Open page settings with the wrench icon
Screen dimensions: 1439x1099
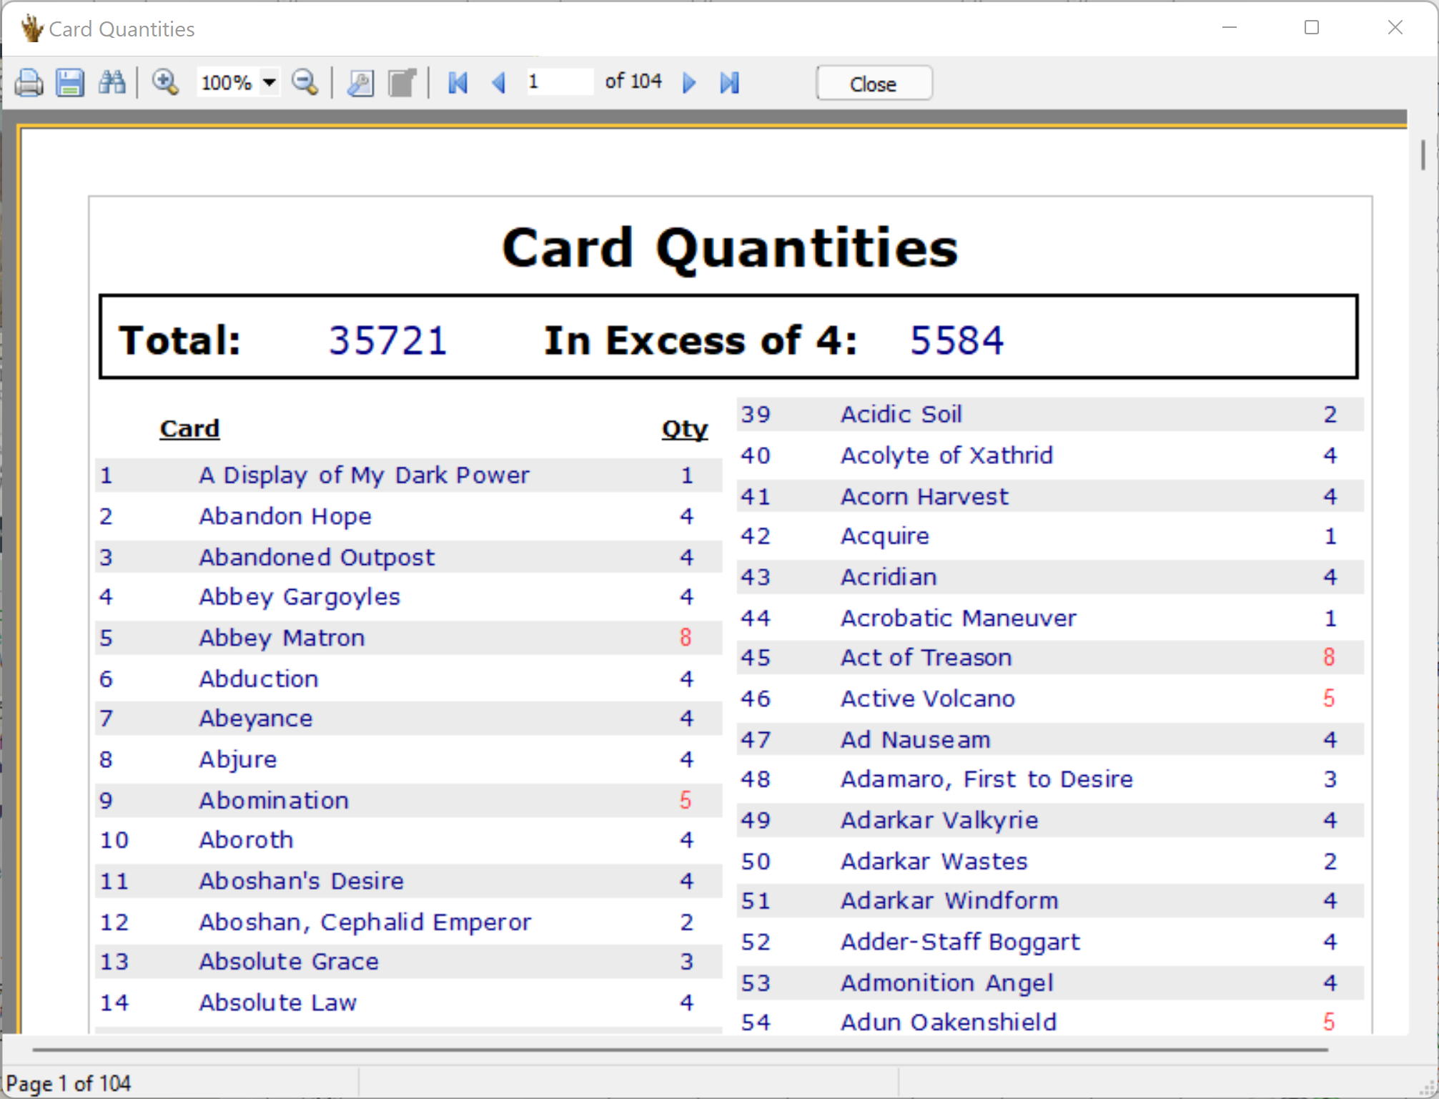point(360,83)
